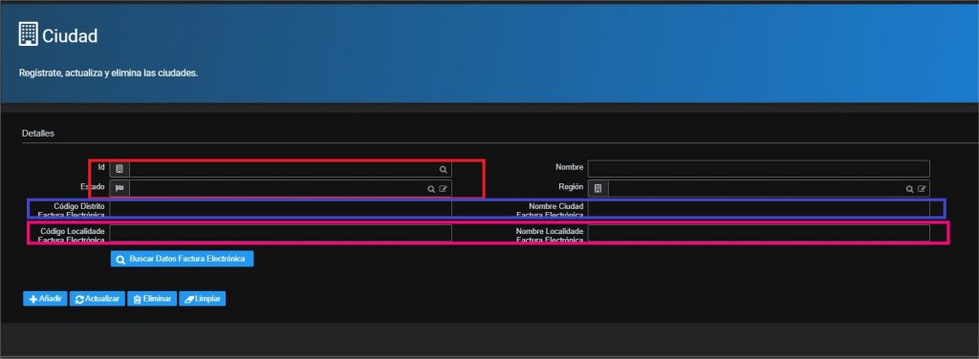Focus the Código Distrito Factura Electrónica field
Image resolution: width=979 pixels, height=359 pixels.
click(280, 208)
